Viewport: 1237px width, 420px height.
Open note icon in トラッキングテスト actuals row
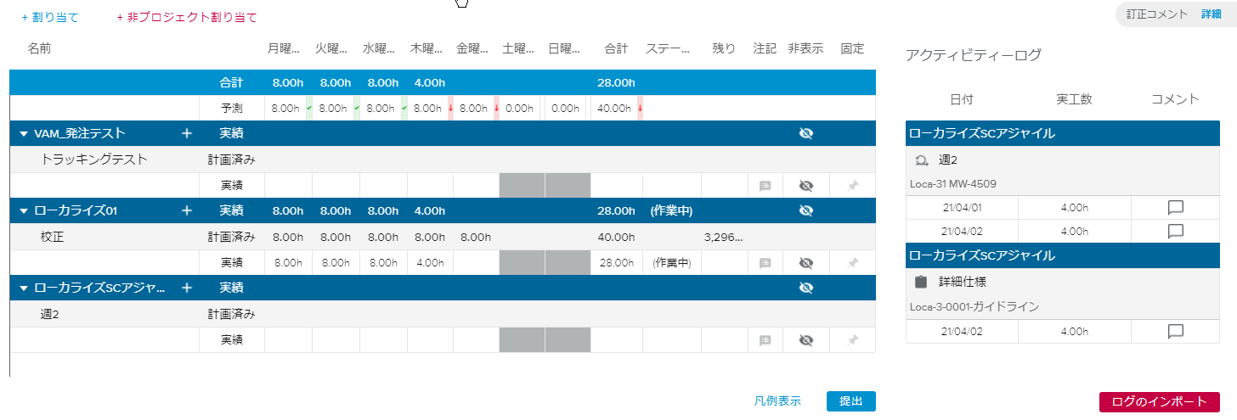(765, 186)
